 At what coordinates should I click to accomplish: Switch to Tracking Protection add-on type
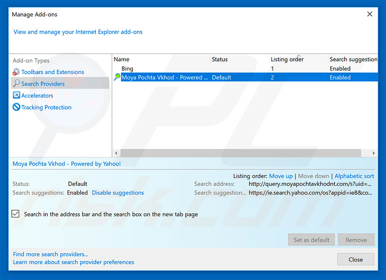point(46,107)
